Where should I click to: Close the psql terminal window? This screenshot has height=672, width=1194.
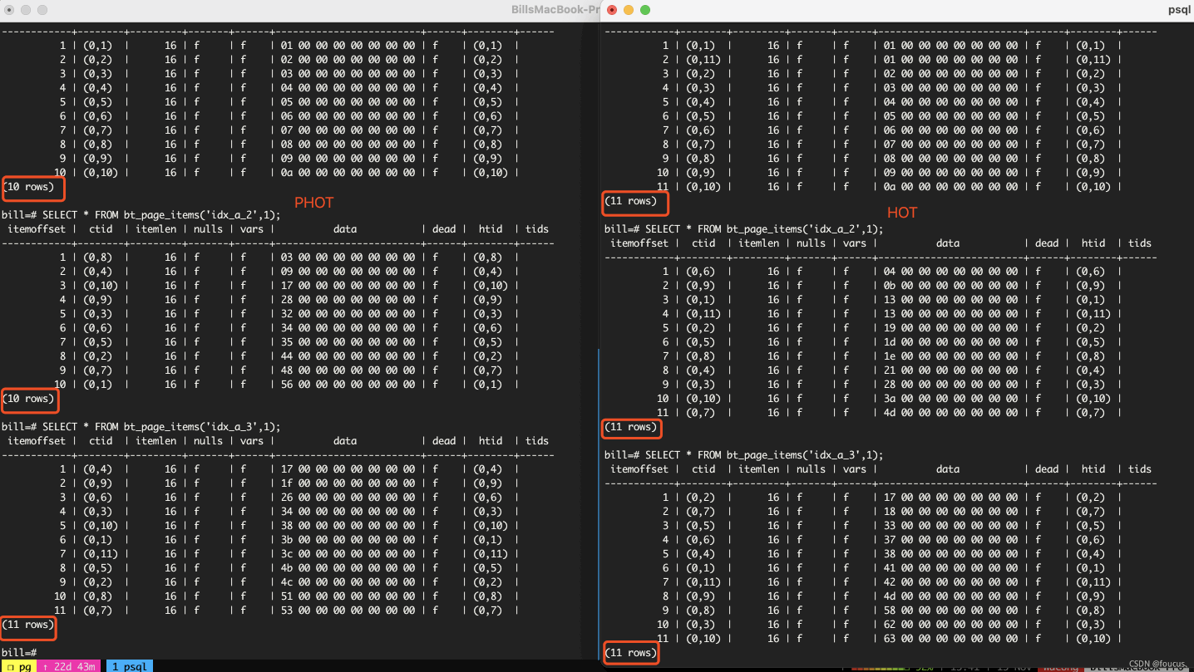click(x=612, y=10)
